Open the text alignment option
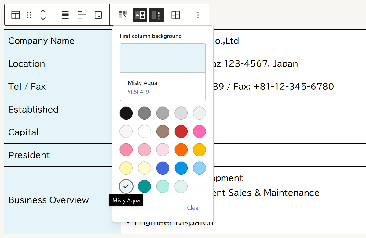The image size is (366, 238). pyautogui.click(x=82, y=15)
